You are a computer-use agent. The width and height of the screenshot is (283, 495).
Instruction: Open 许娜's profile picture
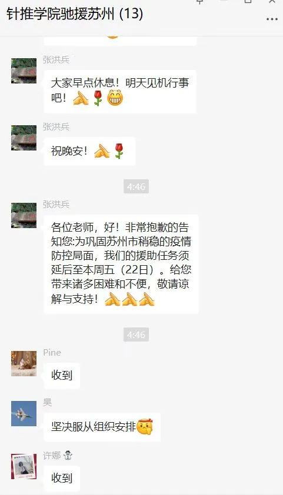tap(24, 467)
